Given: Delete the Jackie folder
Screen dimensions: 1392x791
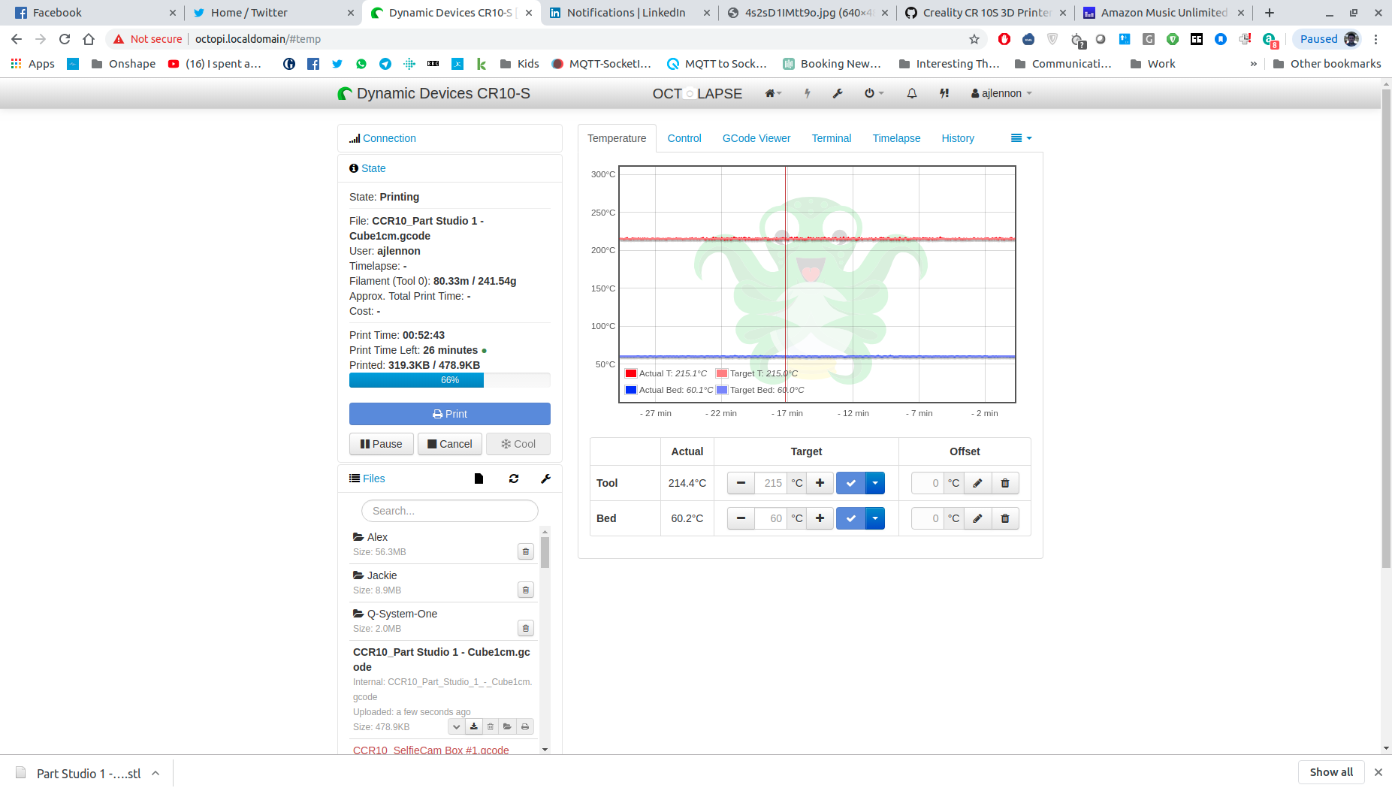Looking at the screenshot, I should point(526,590).
